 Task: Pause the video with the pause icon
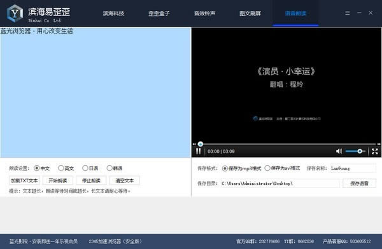(x=198, y=151)
